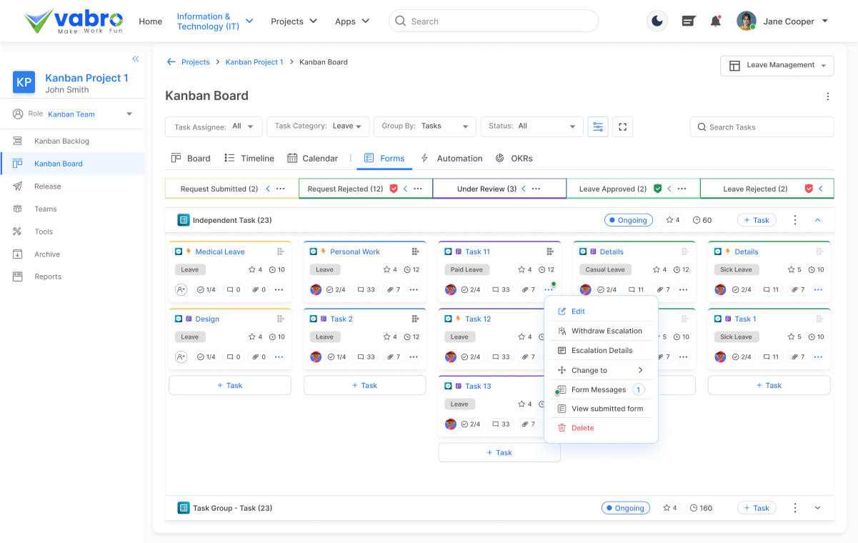The width and height of the screenshot is (858, 543).
Task: Open the Status filter dropdown
Action: click(532, 126)
